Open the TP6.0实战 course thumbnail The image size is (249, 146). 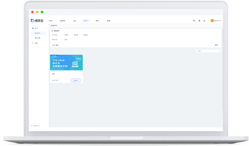[x=66, y=63]
